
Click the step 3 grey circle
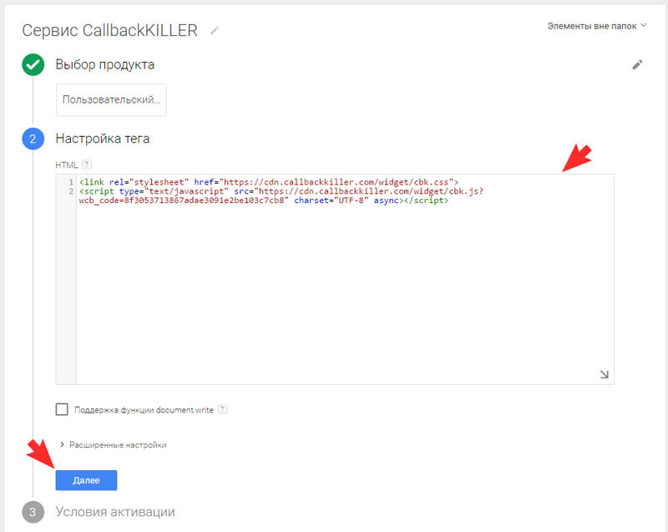coord(33,512)
